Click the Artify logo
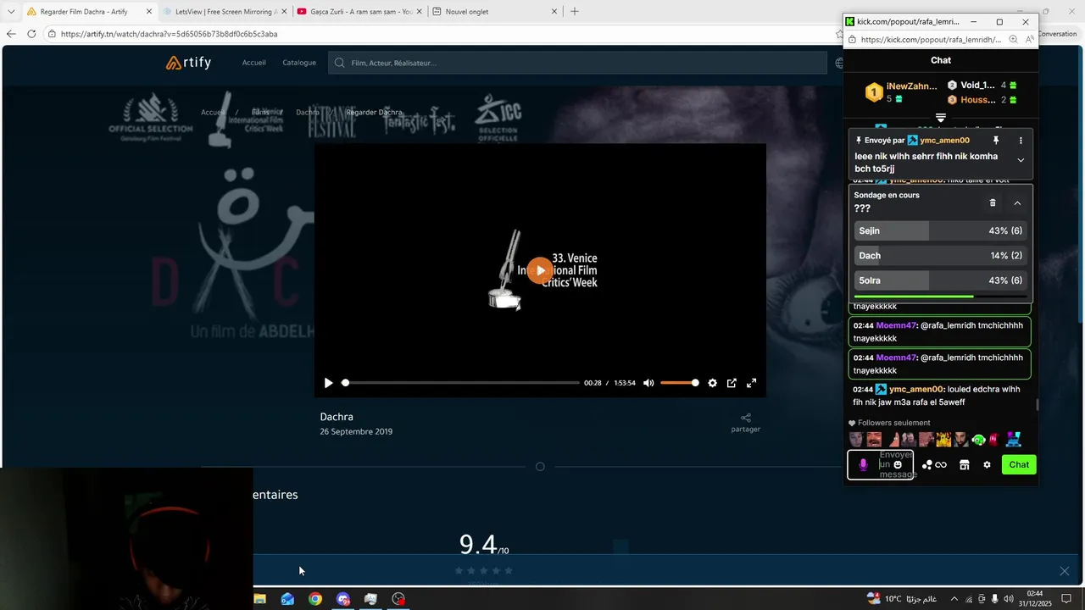 [x=188, y=63]
